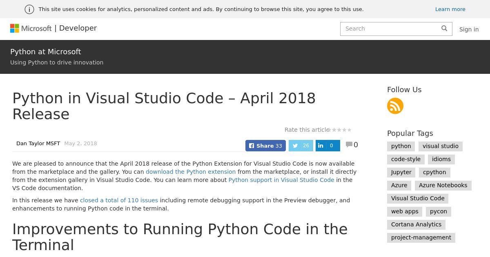Click the May 2, 2018 date text

(80, 144)
